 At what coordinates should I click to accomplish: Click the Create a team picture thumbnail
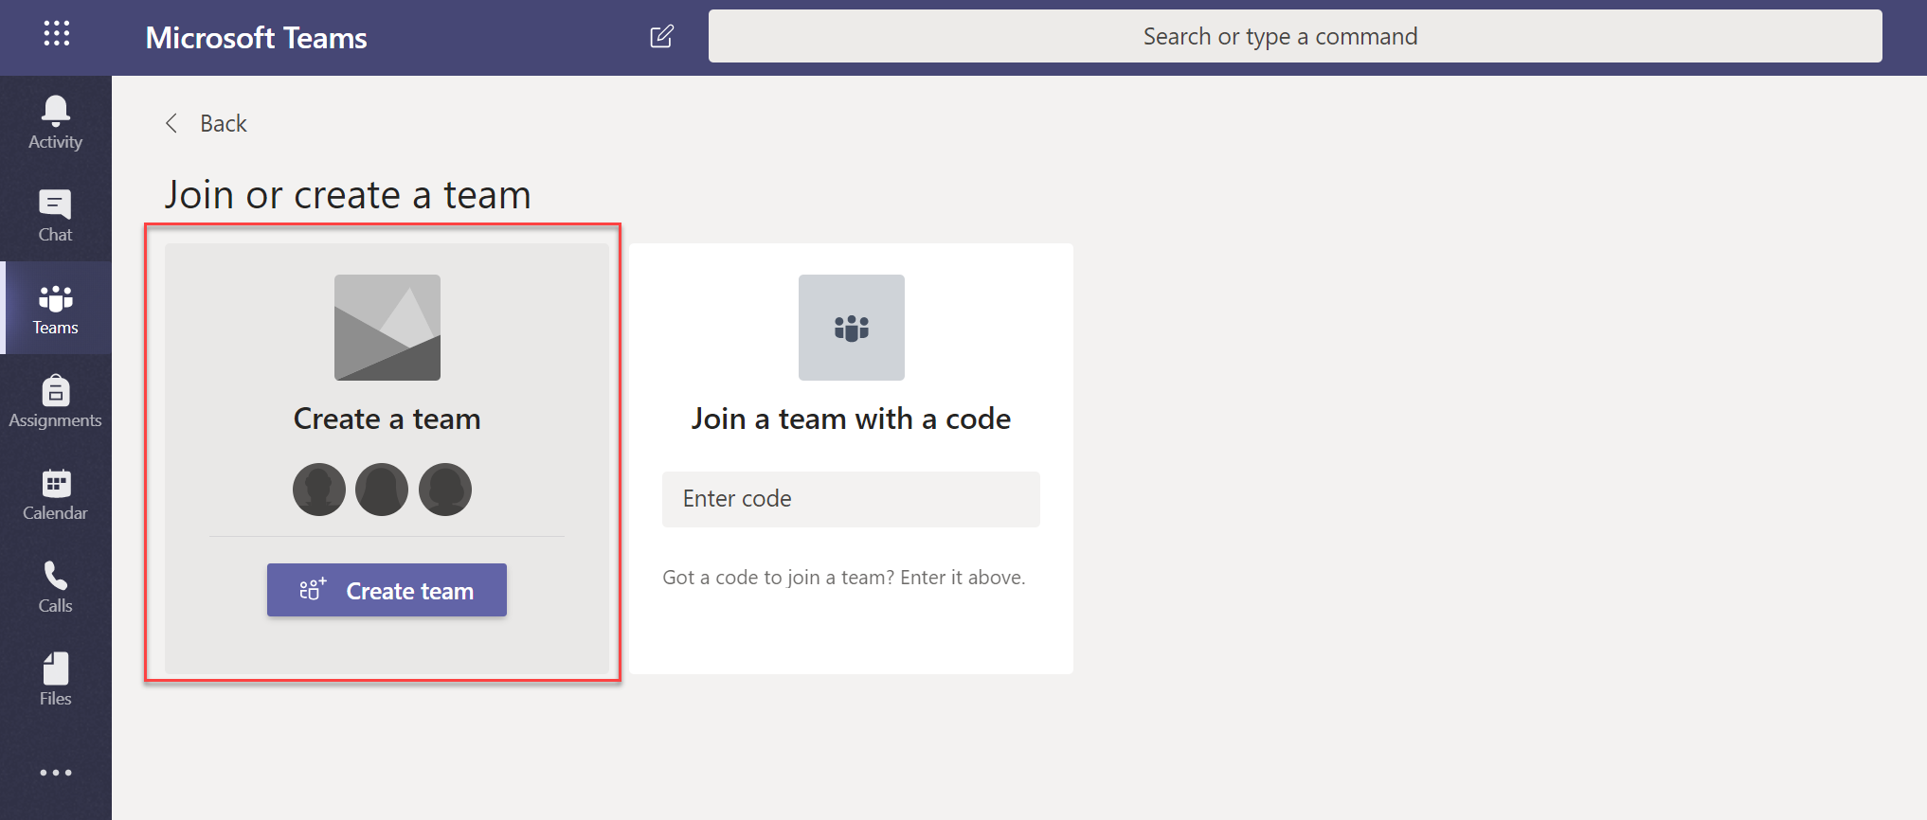387,328
